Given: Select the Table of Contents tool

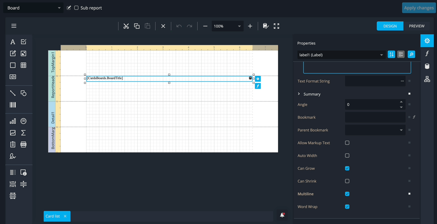Looking at the screenshot, I should coord(13,173).
